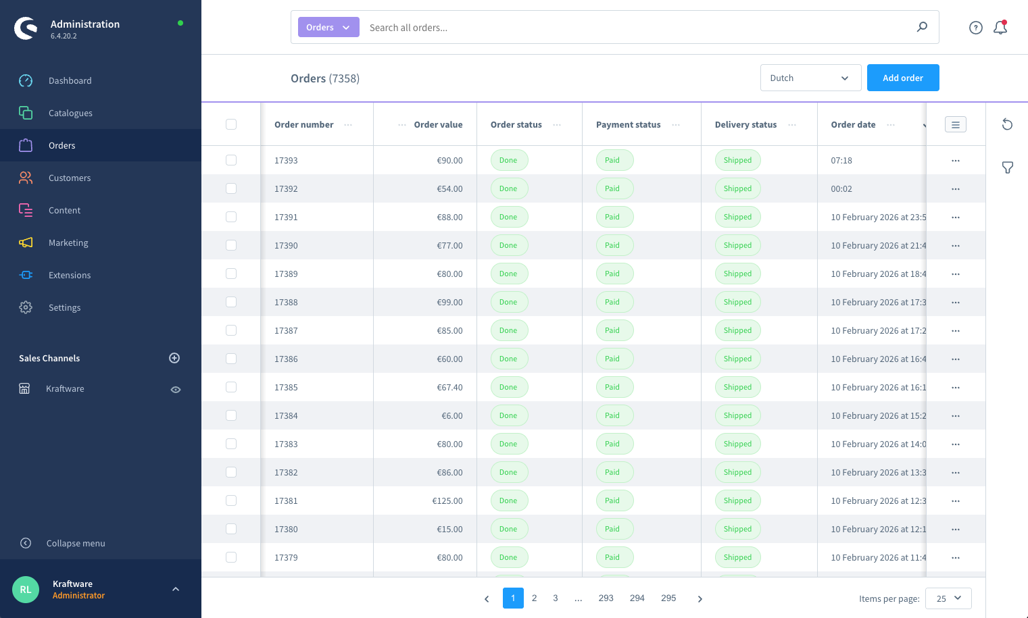The width and height of the screenshot is (1028, 618).
Task: Open column settings list icon
Action: point(955,124)
